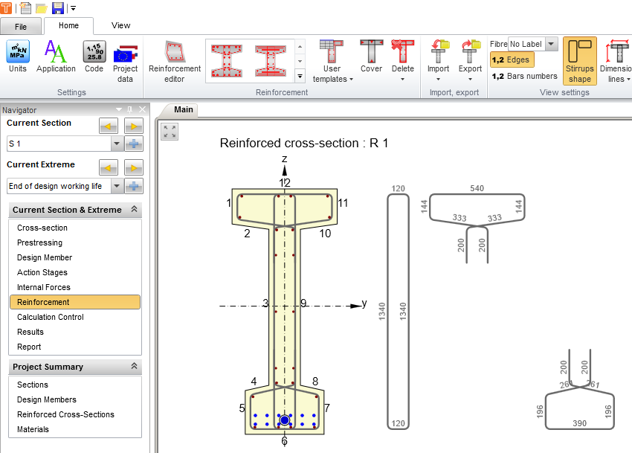The image size is (632, 453).
Task: Switch to the View ribbon tab
Action: pos(120,25)
